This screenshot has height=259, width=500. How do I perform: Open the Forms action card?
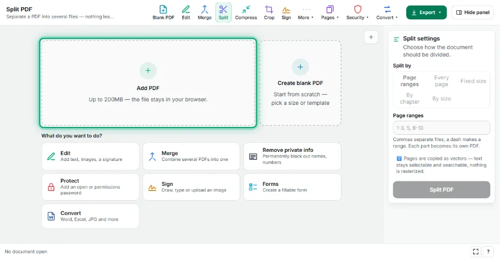(293, 187)
